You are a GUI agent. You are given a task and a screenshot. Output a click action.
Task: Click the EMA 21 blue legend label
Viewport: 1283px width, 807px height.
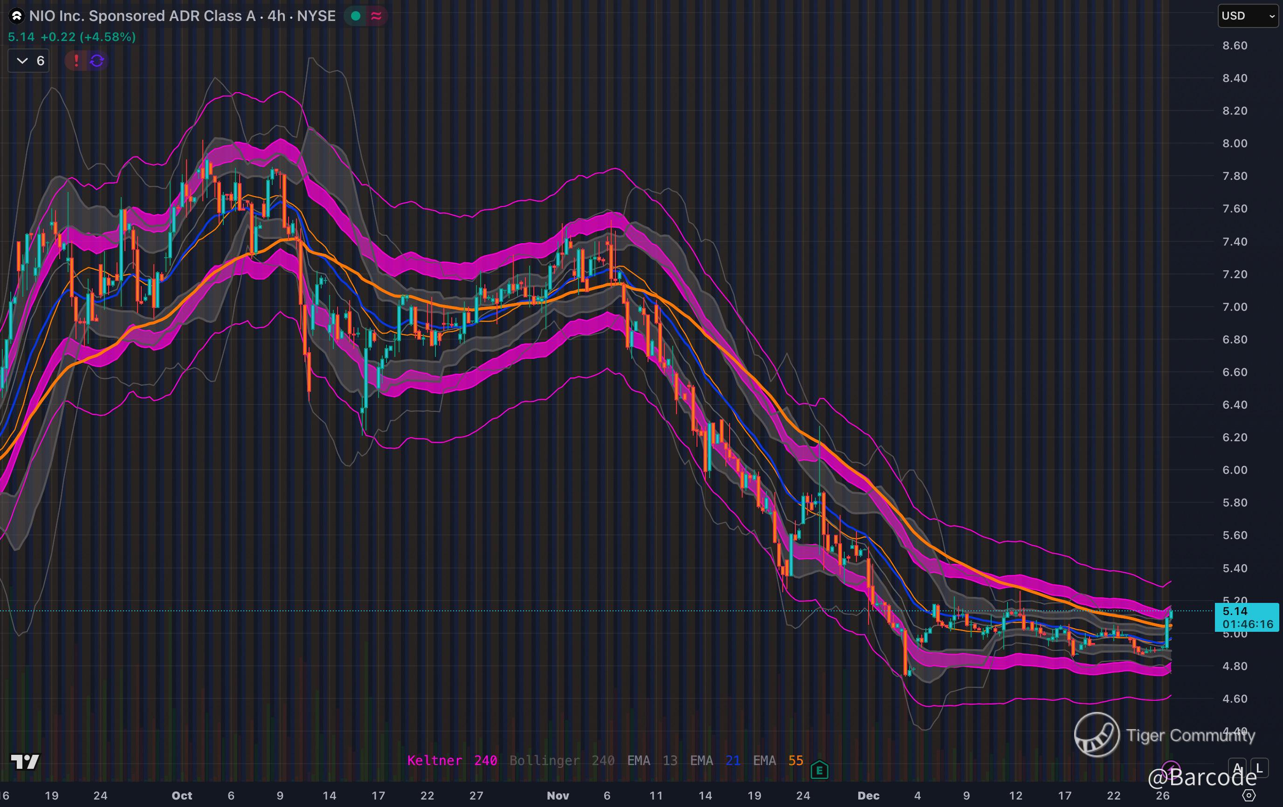715,760
